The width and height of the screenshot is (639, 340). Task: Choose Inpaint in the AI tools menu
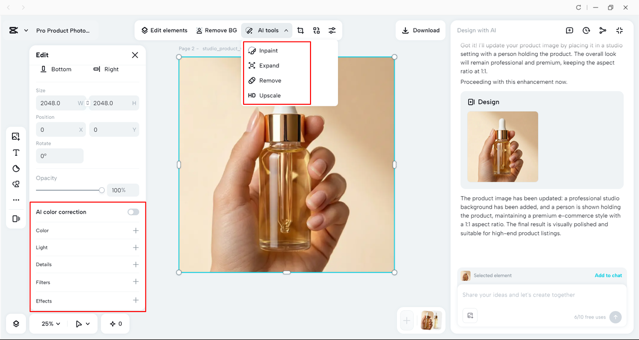click(x=268, y=50)
